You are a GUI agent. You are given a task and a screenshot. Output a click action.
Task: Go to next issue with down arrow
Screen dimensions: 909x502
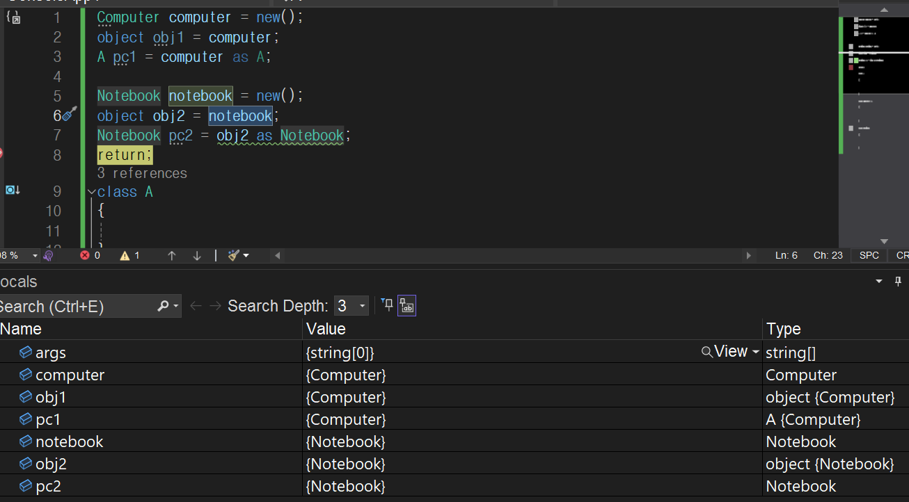point(197,255)
